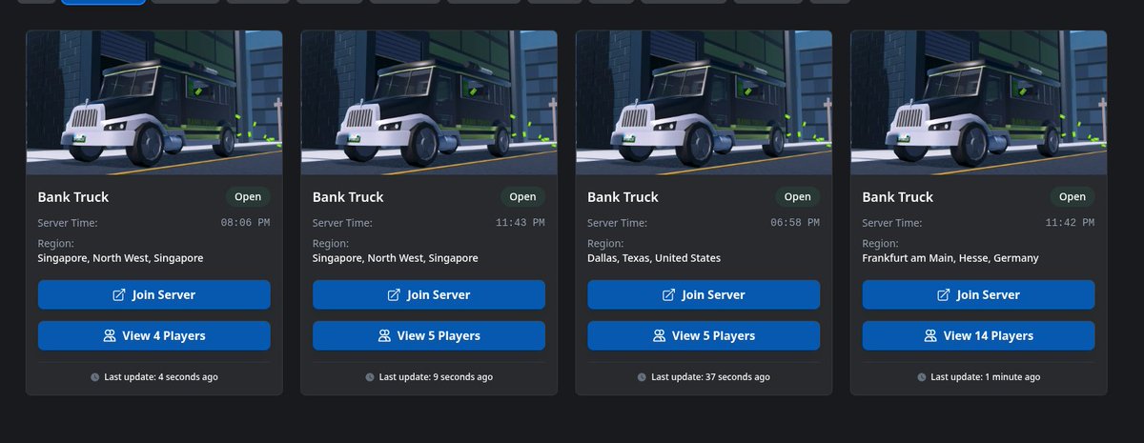Open the Bank Truck image on Dallas card

(x=704, y=103)
